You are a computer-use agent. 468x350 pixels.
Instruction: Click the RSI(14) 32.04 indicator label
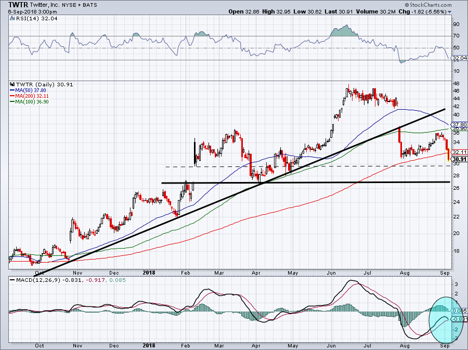pos(36,18)
